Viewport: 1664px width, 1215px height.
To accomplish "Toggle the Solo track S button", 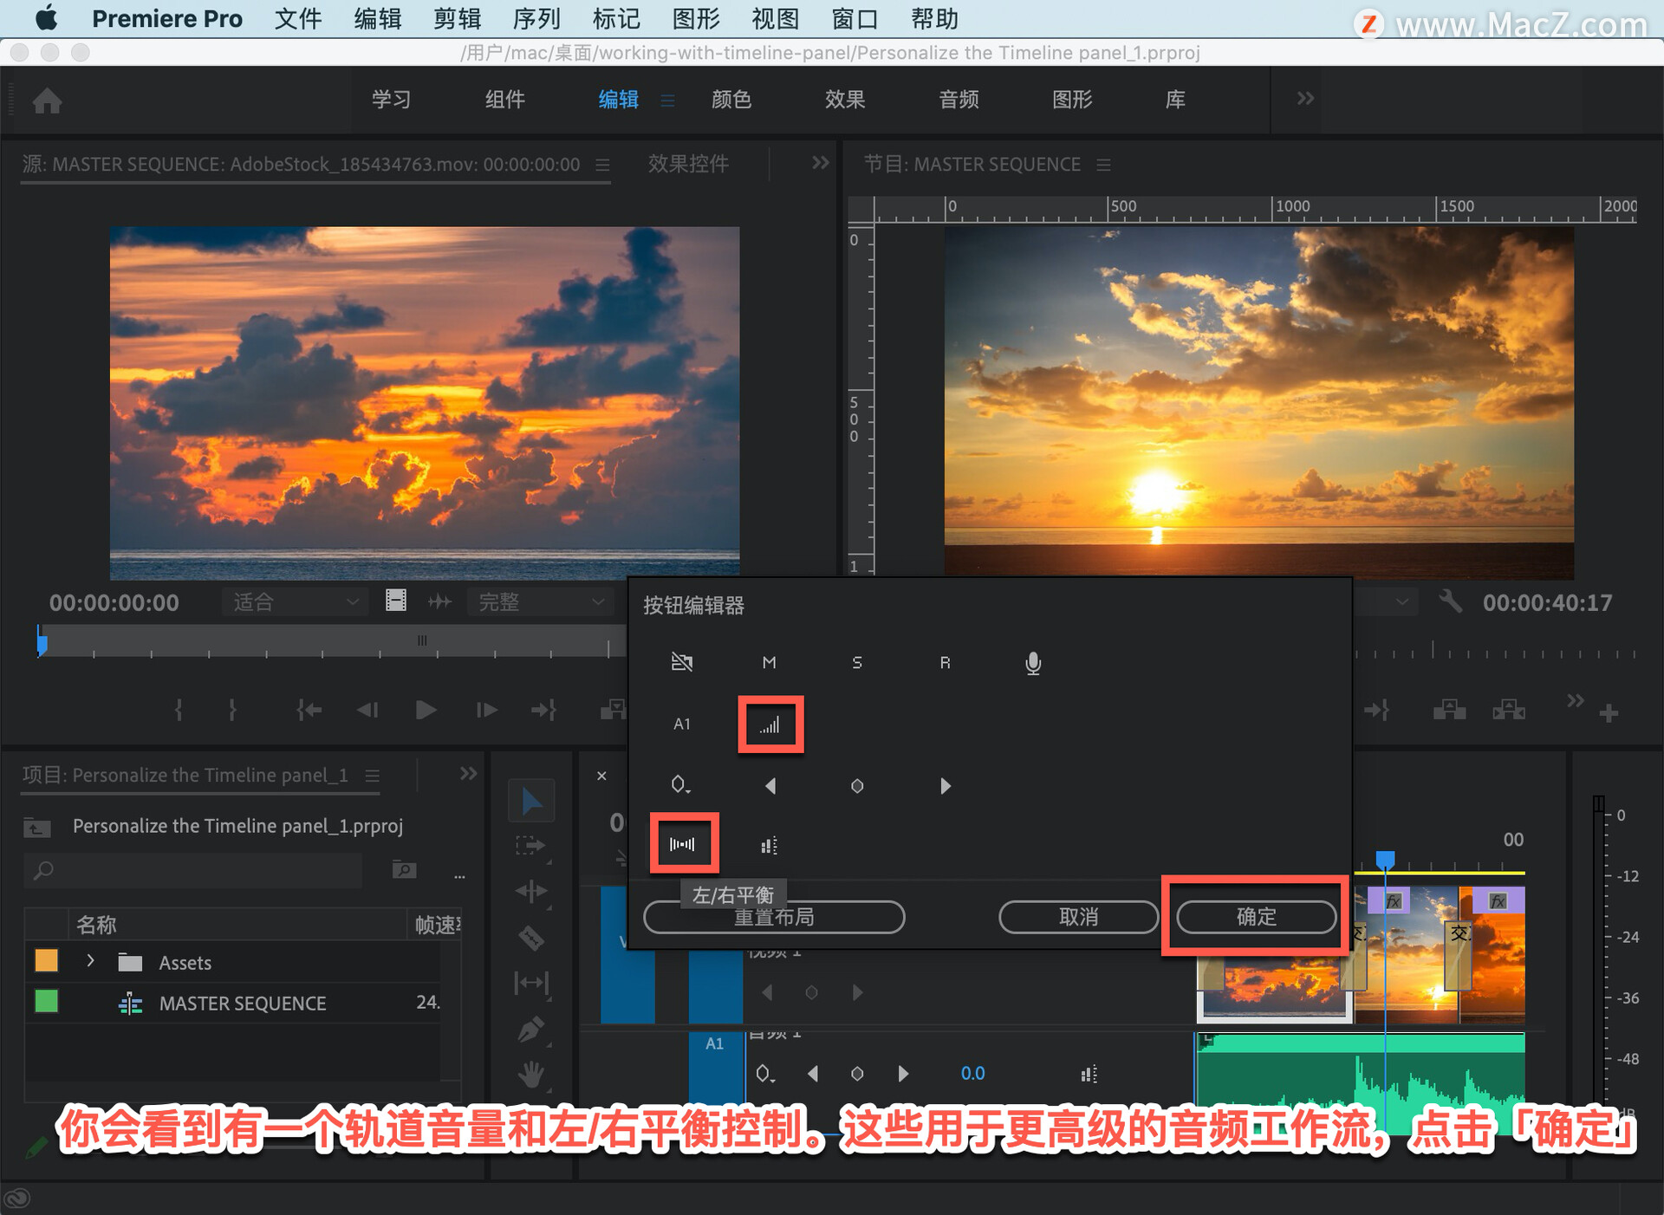I will pos(856,663).
